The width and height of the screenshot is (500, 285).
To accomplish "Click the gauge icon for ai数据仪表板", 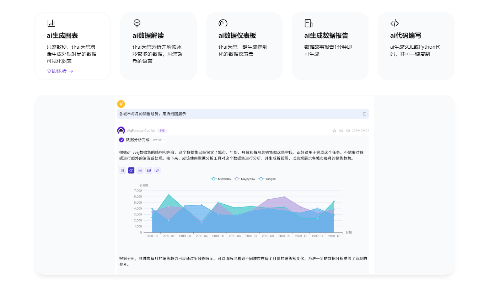I will pos(223,23).
